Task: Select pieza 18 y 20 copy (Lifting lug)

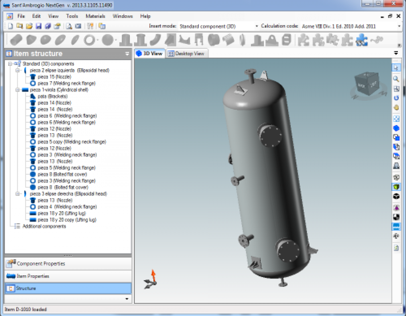Action: point(67,220)
